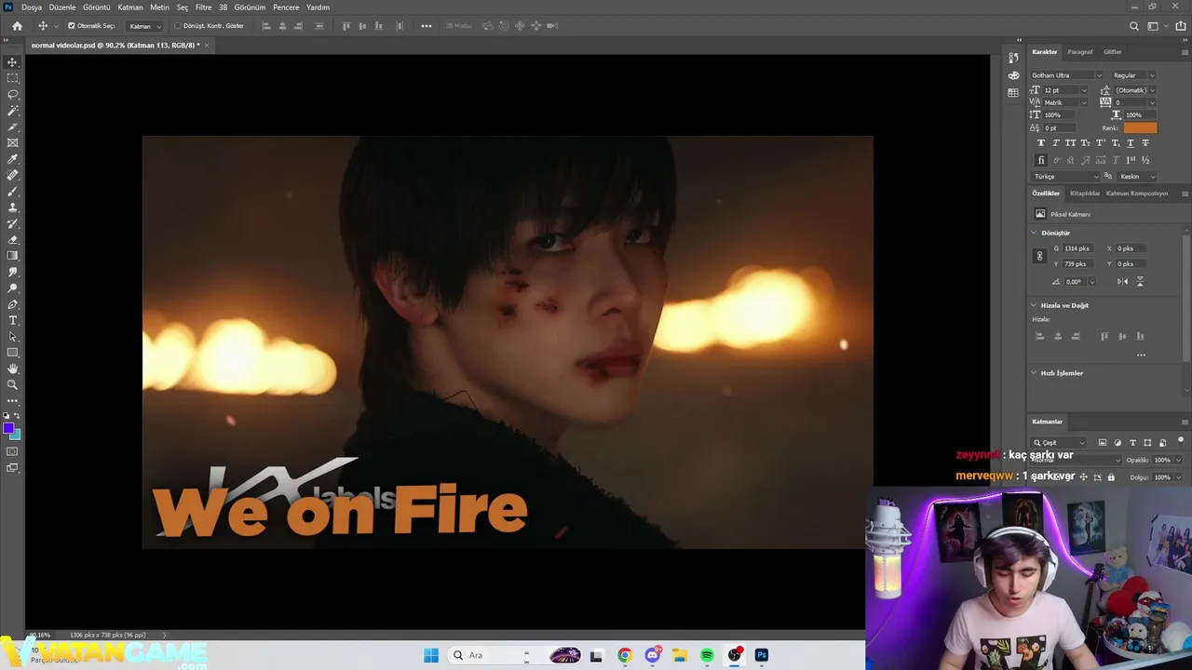Open the Düzenle menu

62,7
